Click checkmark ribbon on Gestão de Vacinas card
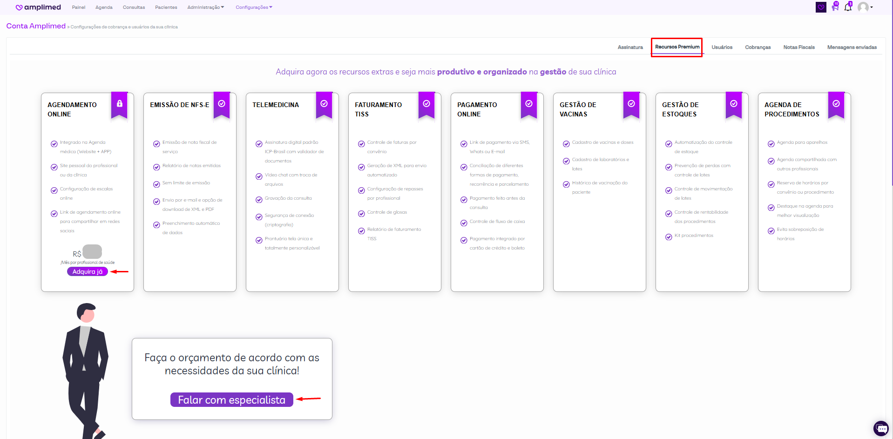The width and height of the screenshot is (893, 439). (631, 104)
